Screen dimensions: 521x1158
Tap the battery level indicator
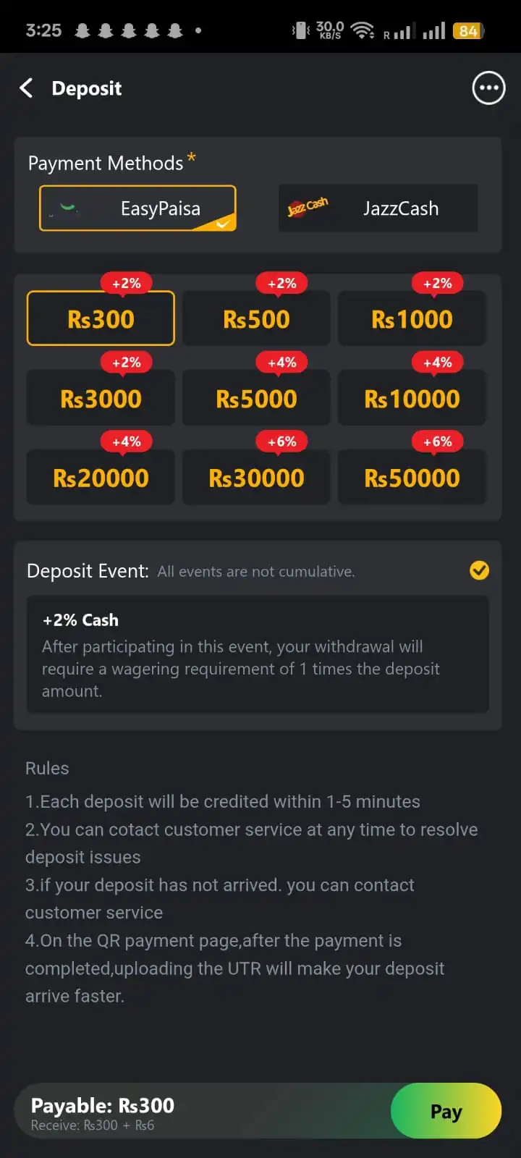pos(468,31)
